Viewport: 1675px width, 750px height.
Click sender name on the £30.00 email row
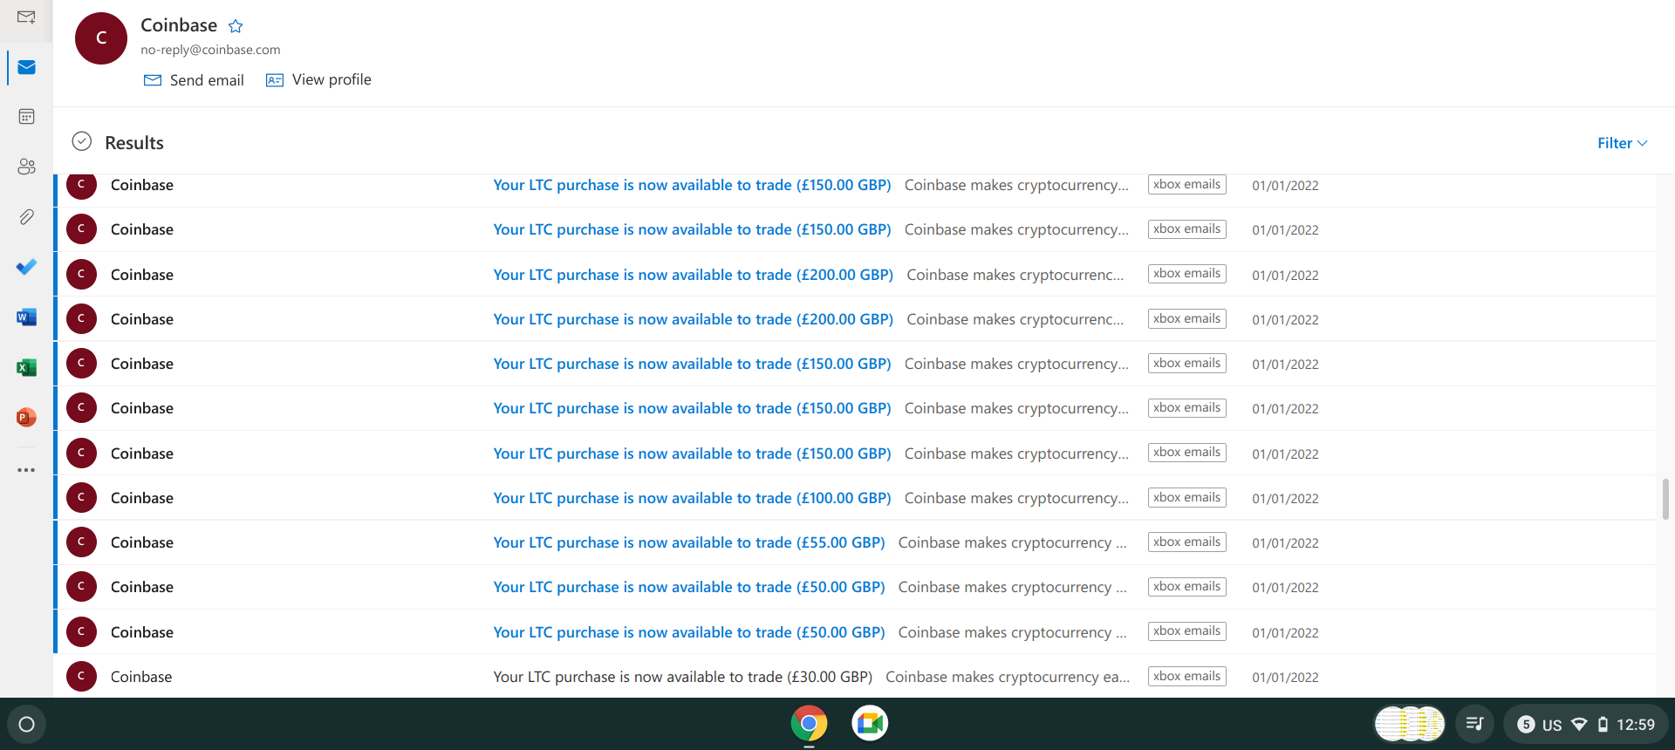tap(141, 677)
